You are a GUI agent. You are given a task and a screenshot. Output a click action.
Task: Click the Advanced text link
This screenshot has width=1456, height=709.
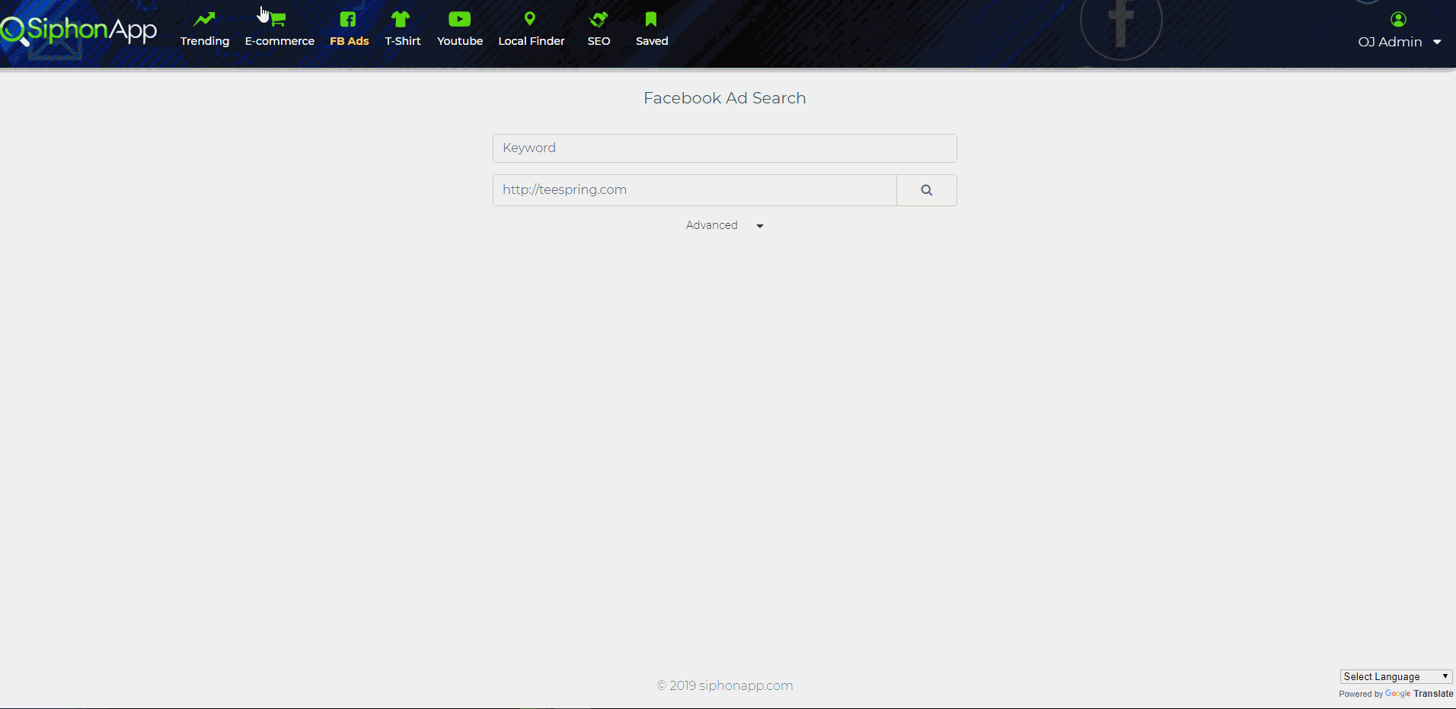711,225
